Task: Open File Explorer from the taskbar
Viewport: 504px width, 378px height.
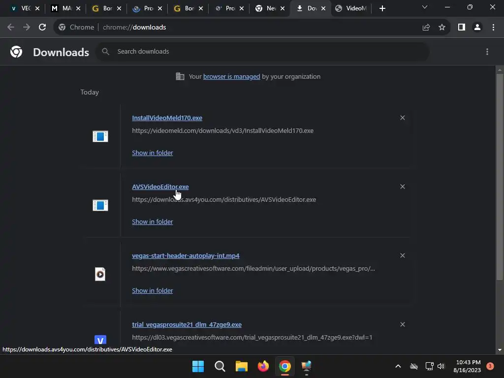Action: pyautogui.click(x=241, y=366)
